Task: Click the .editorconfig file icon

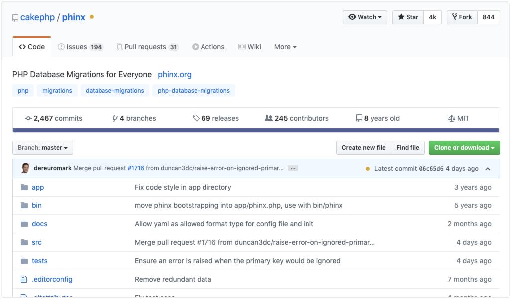Action: click(x=24, y=279)
